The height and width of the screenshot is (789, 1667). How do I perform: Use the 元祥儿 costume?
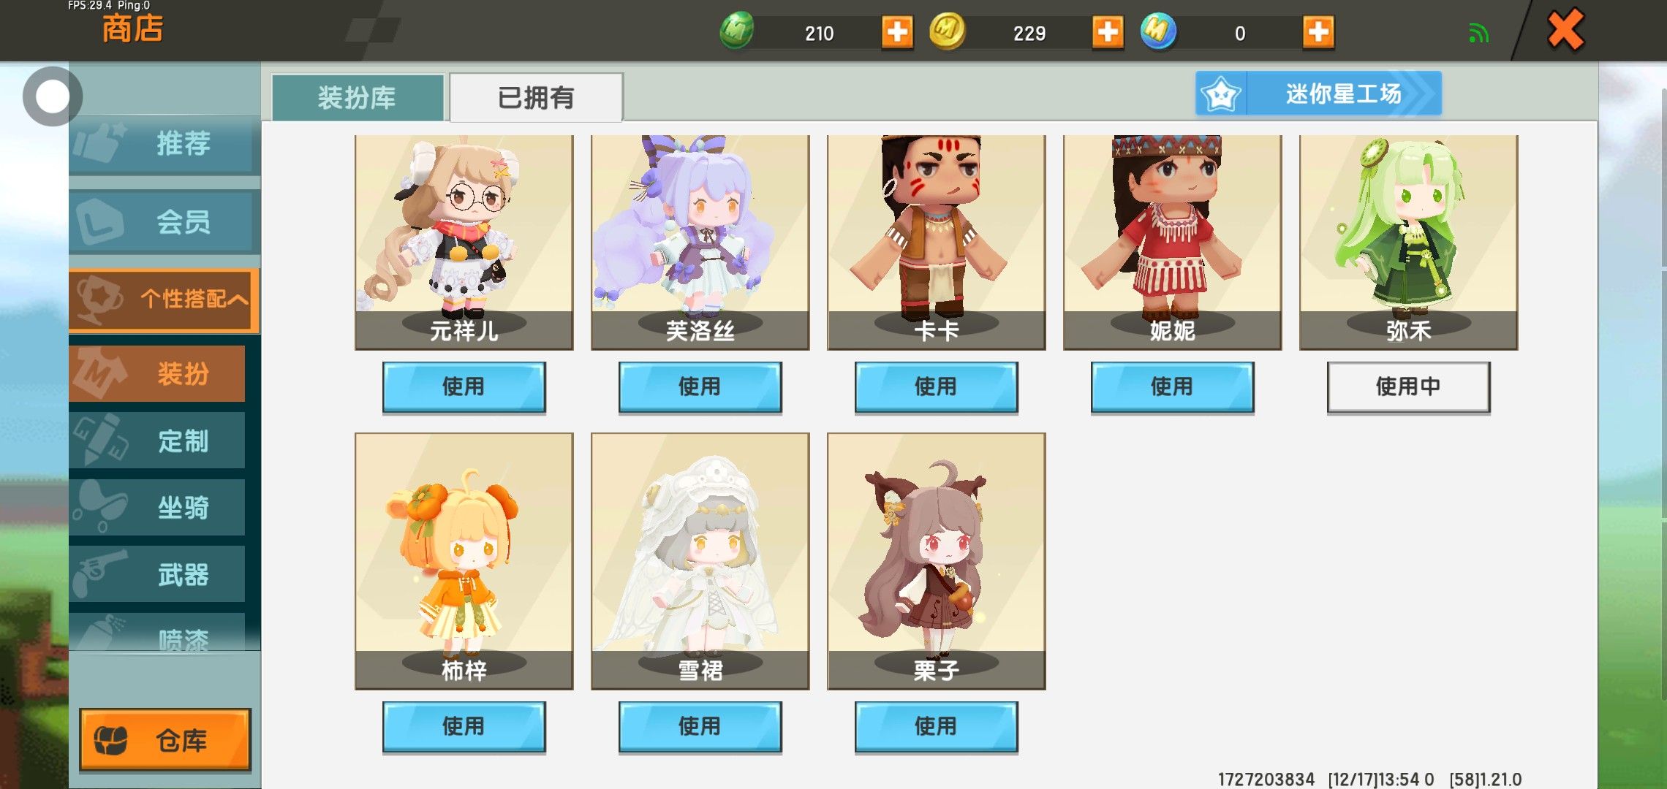[464, 386]
